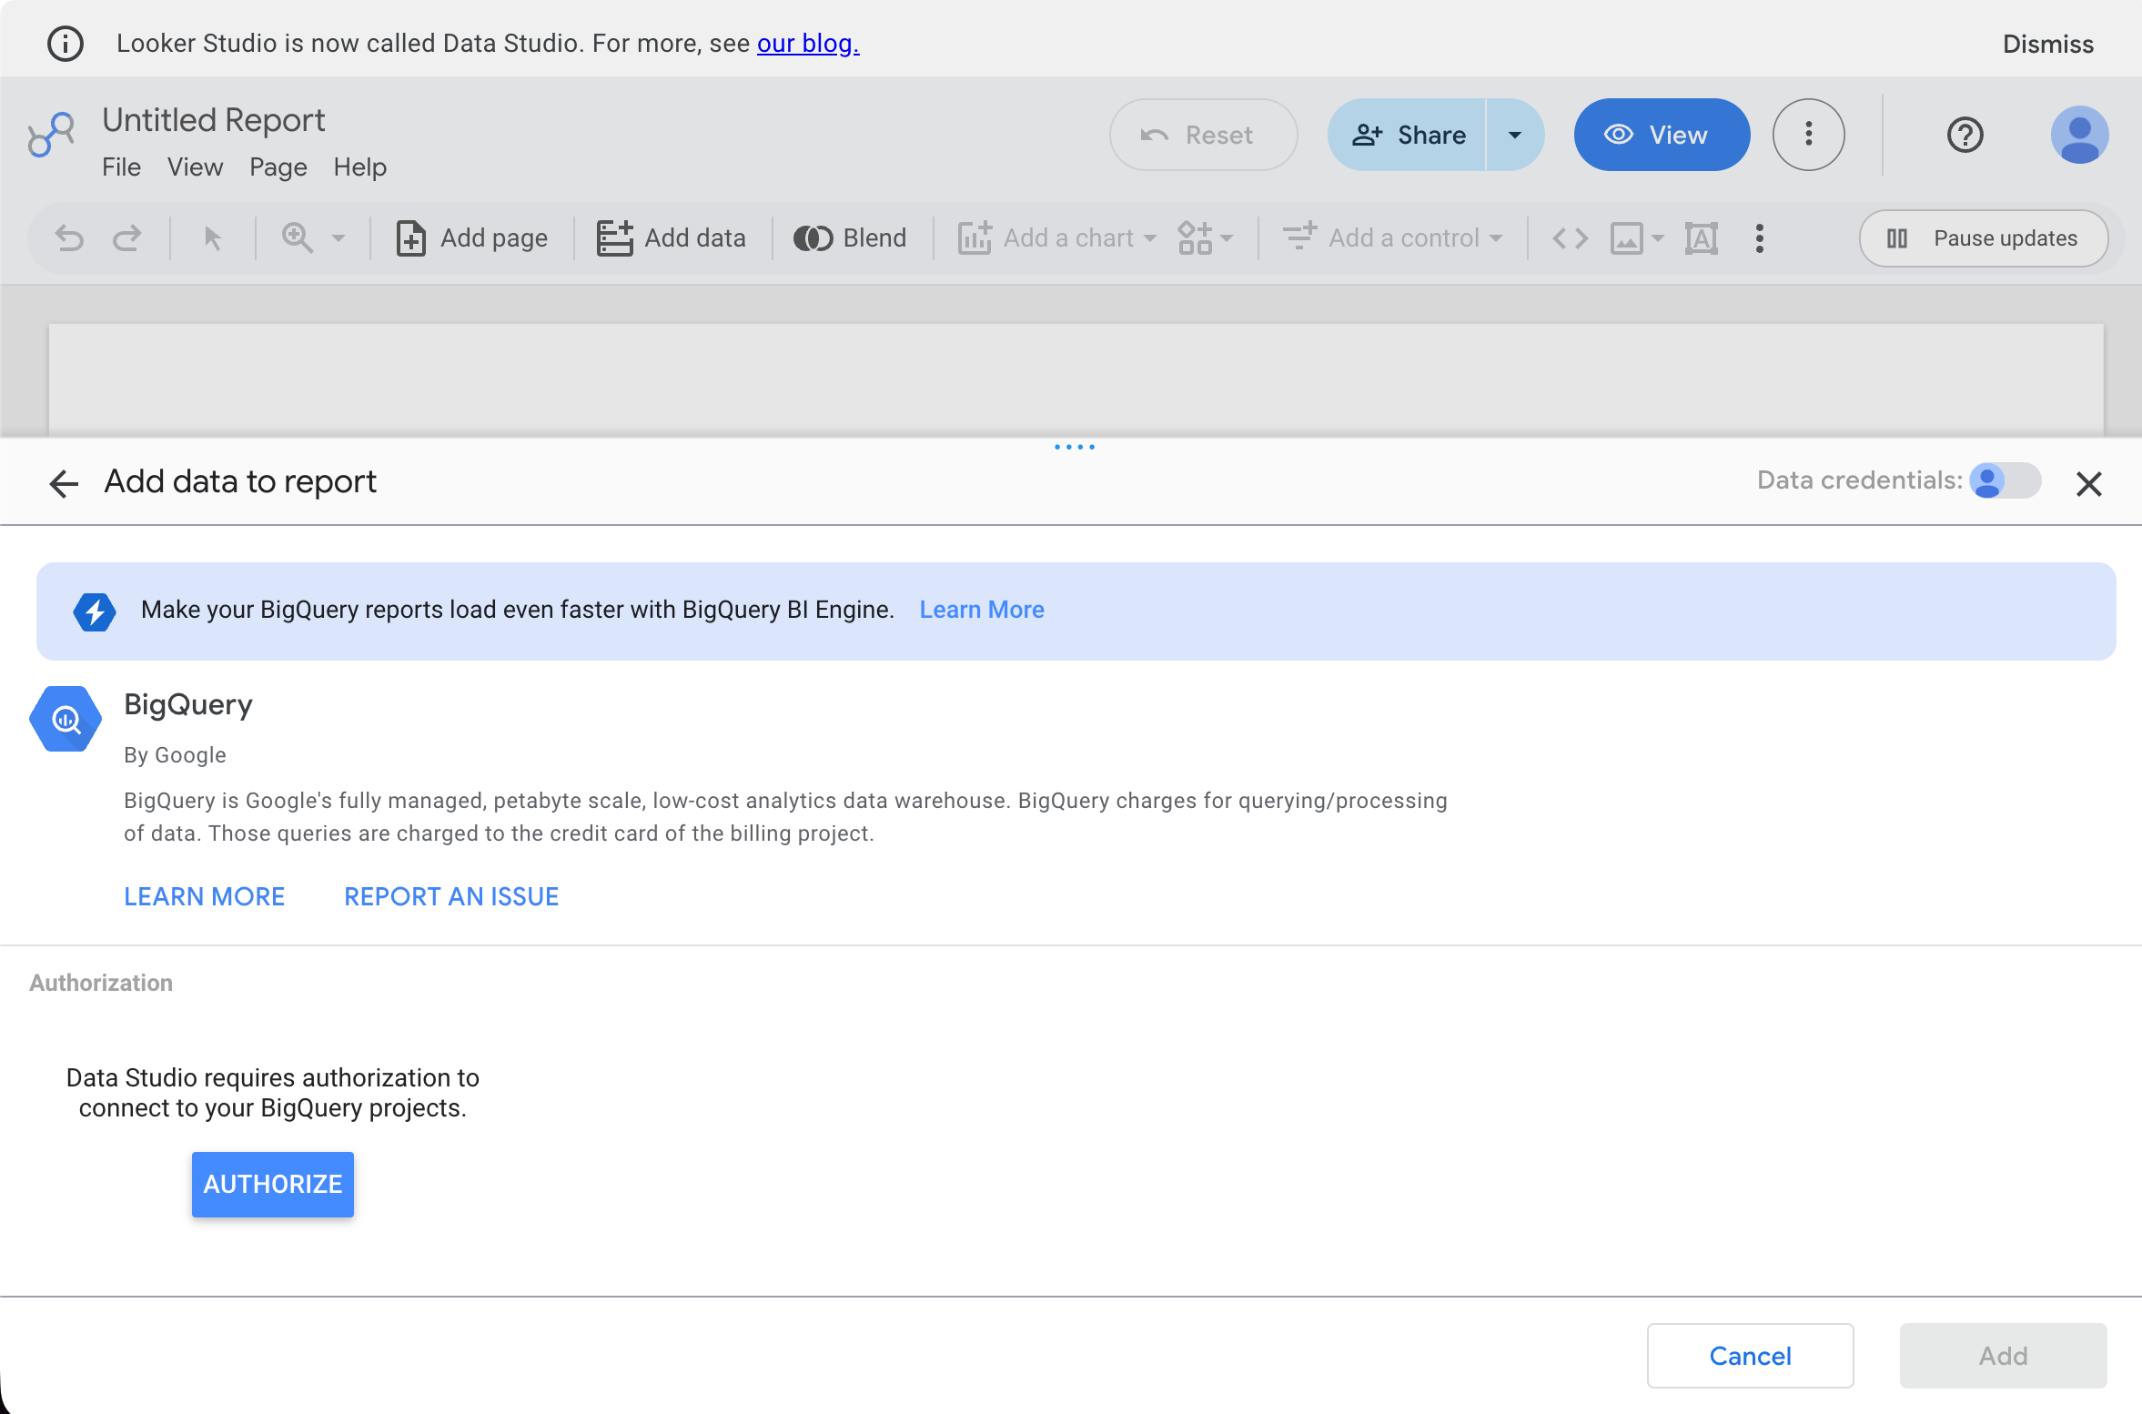Select the selection mode pointer tool
The height and width of the screenshot is (1414, 2142).
point(212,238)
